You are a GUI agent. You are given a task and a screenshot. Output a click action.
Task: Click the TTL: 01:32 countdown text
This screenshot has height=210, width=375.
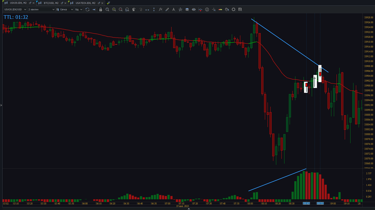pyautogui.click(x=16, y=17)
